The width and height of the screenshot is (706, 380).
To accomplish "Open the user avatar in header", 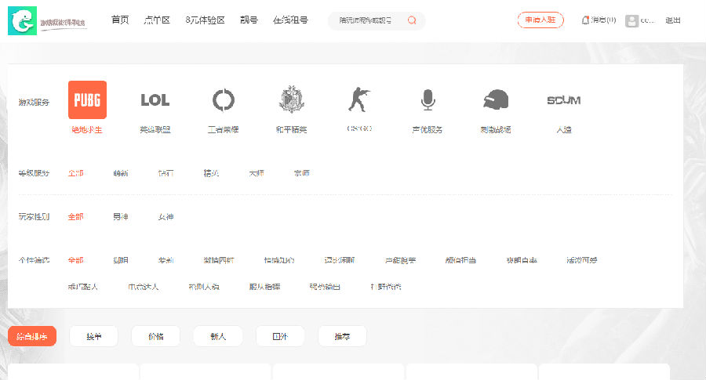I will [x=631, y=20].
